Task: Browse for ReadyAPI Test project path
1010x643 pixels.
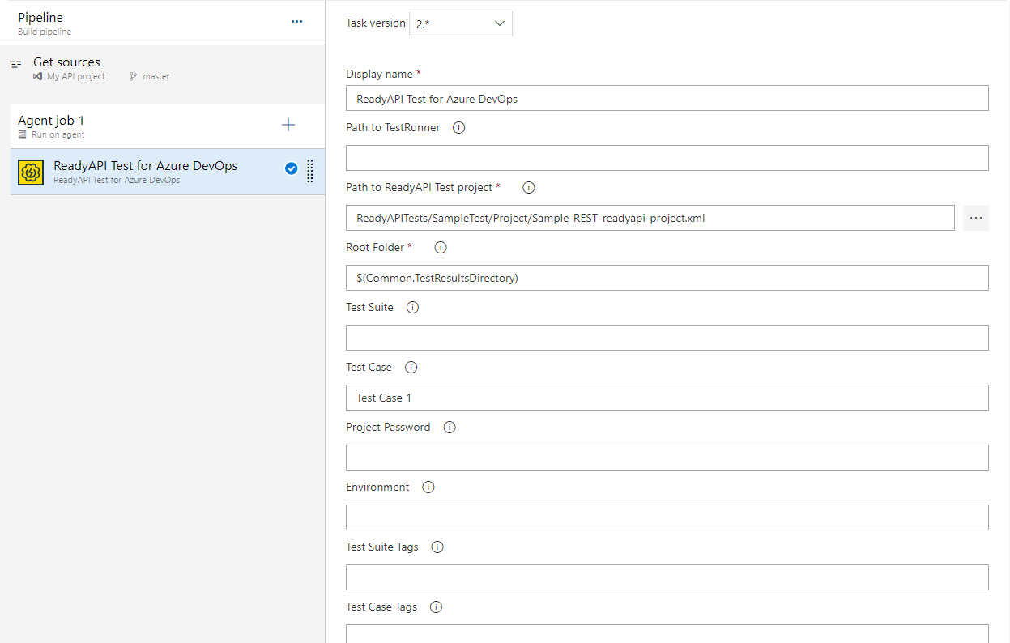Action: pyautogui.click(x=976, y=218)
